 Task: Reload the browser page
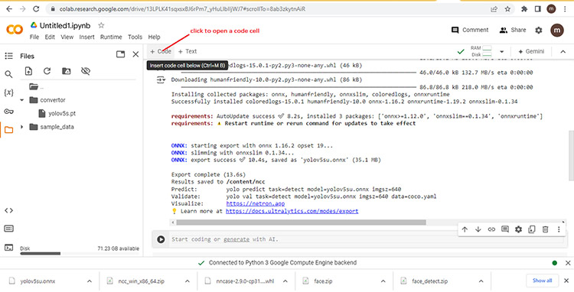tap(36, 9)
